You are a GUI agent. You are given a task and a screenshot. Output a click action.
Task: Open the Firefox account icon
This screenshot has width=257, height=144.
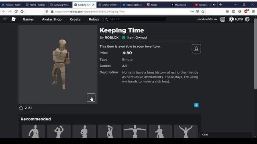[240, 12]
